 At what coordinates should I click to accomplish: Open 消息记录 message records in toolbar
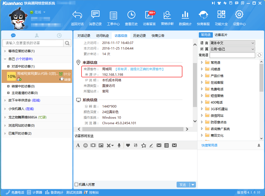click(x=95, y=18)
